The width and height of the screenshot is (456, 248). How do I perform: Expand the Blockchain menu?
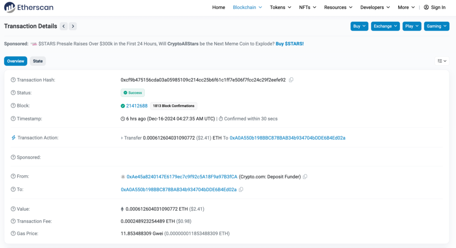(x=247, y=8)
